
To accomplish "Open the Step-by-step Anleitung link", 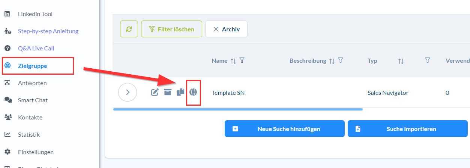I will point(48,31).
